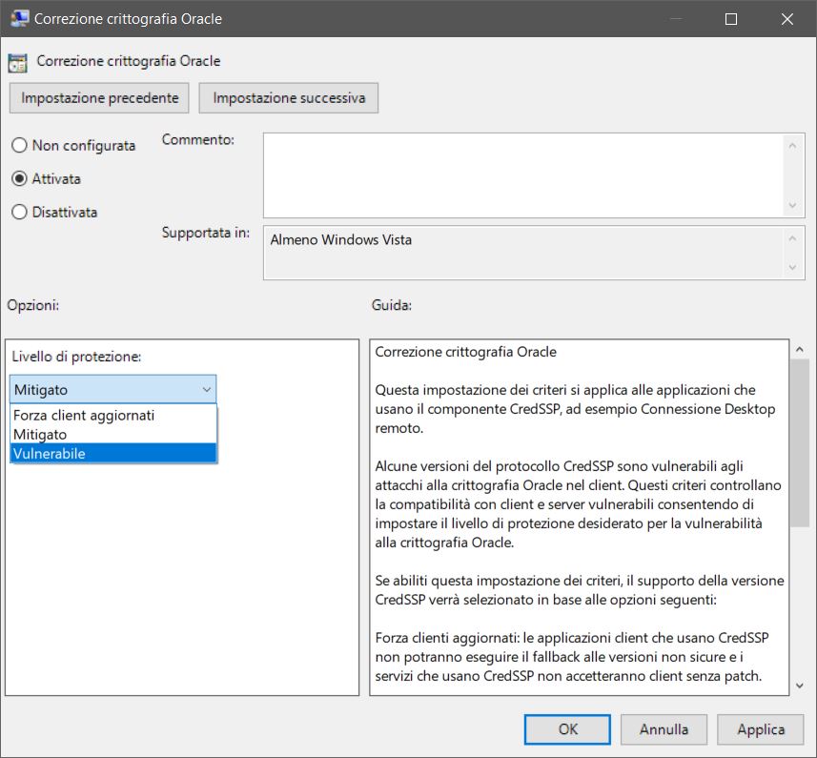The width and height of the screenshot is (817, 758).
Task: Click the 'Livello di protezione:' label
Action: 76,357
